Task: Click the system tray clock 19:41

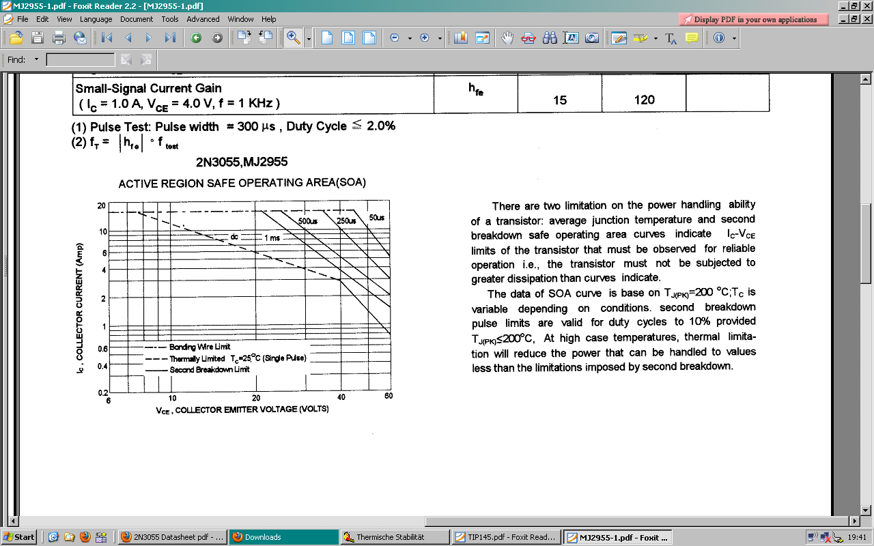Action: 857,538
